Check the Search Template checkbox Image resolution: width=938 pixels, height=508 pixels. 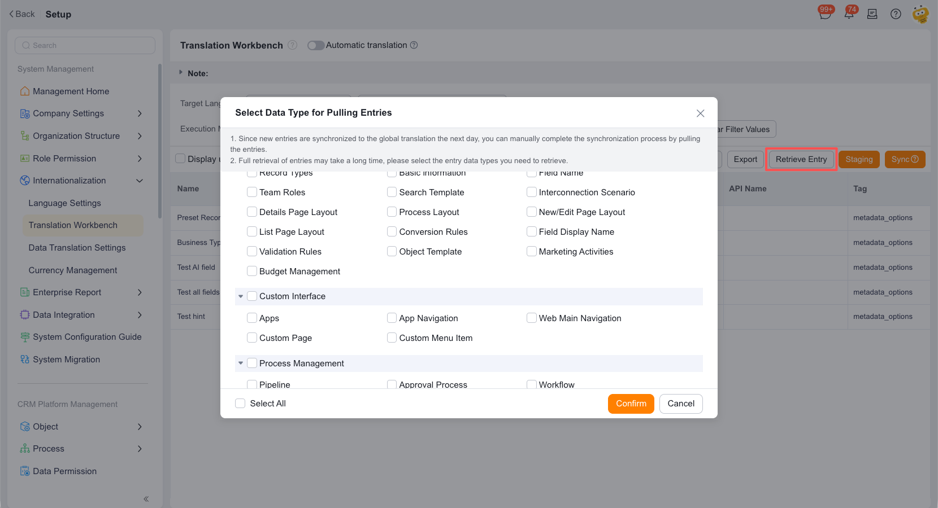click(392, 192)
